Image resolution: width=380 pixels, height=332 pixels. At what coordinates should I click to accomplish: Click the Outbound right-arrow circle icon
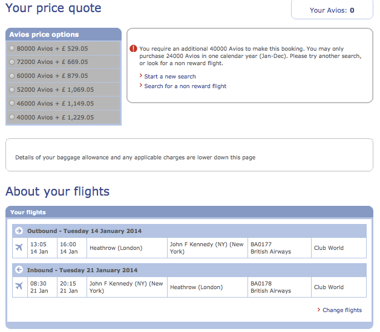pyautogui.click(x=19, y=231)
